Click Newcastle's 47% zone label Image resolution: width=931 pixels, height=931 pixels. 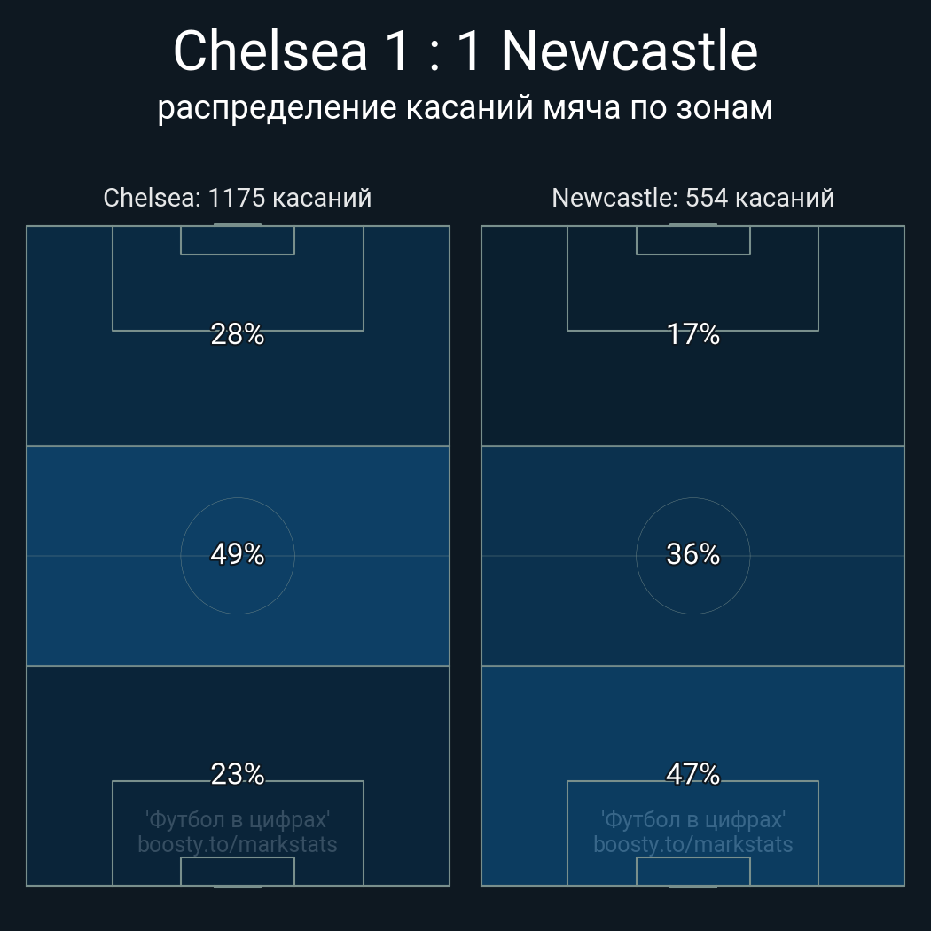692,774
